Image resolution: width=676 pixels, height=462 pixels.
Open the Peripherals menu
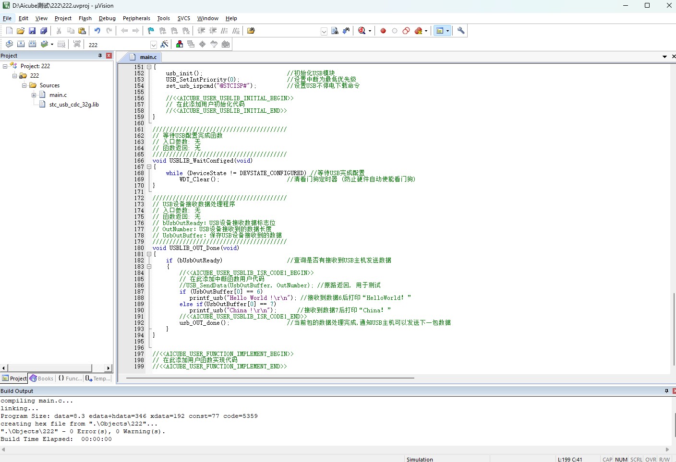(x=136, y=18)
